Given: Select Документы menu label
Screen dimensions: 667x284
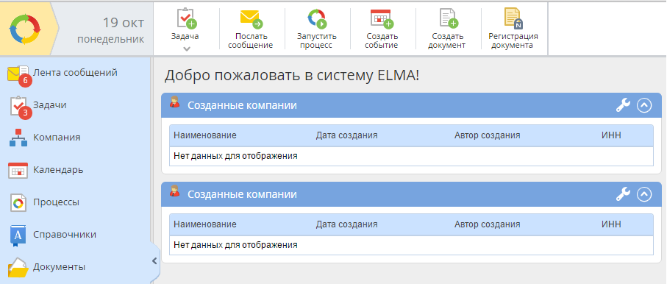Looking at the screenshot, I should coord(59,267).
